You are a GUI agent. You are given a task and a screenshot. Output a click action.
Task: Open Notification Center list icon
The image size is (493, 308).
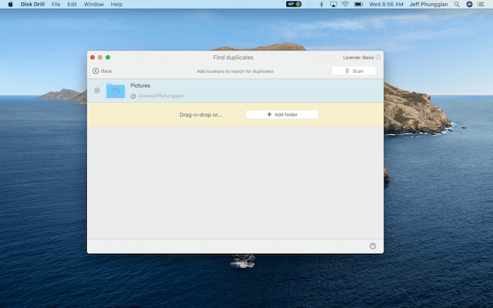(481, 4)
